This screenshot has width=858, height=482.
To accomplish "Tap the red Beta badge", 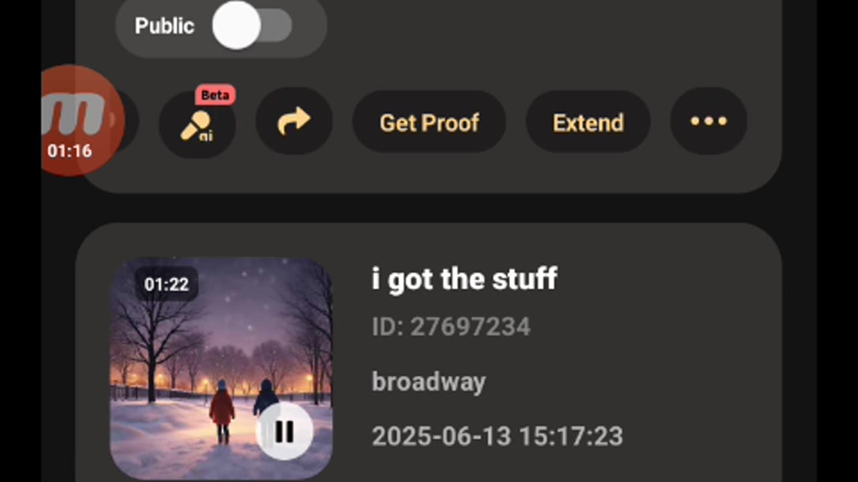I will (215, 95).
